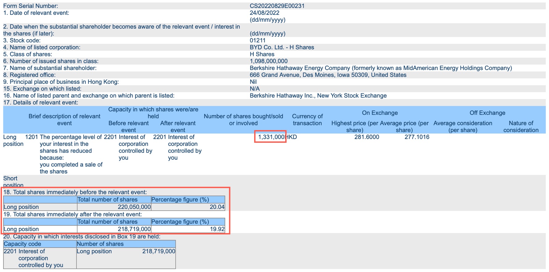Click "6. Number of issued shares in class:"
The height and width of the screenshot is (272, 549).
[51, 61]
